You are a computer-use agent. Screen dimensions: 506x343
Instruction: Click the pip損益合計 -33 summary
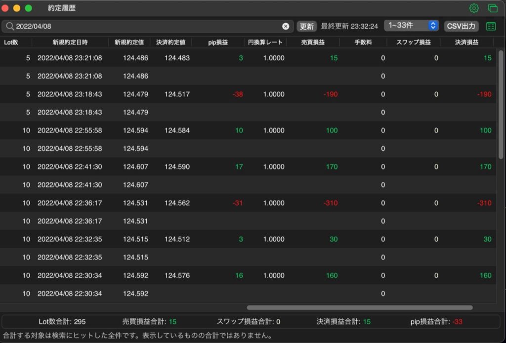click(x=436, y=322)
